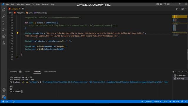Close the App.java editor tab

(23, 9)
